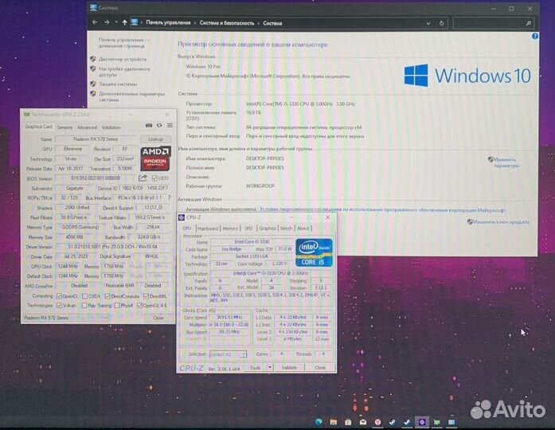Toggle the DirectCompute checkbox
The width and height of the screenshot is (555, 430).
(x=107, y=296)
